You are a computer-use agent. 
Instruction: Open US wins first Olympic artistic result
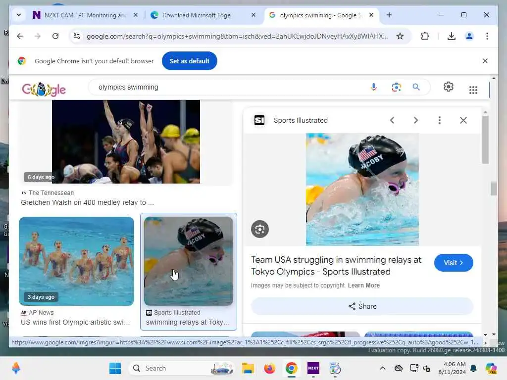click(x=75, y=322)
